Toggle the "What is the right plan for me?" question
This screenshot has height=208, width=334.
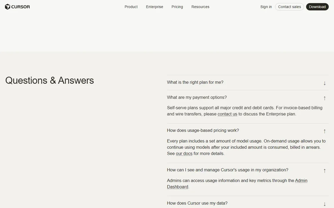click(x=248, y=82)
